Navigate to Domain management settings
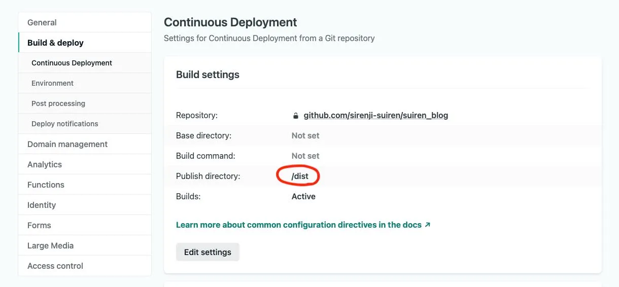This screenshot has height=287, width=619. pos(67,144)
